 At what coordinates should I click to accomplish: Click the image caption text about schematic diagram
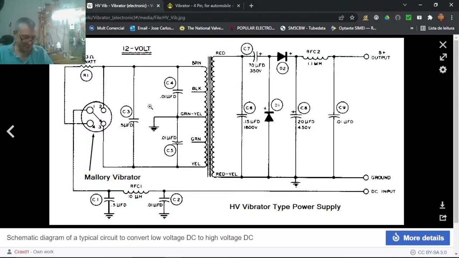[130, 238]
